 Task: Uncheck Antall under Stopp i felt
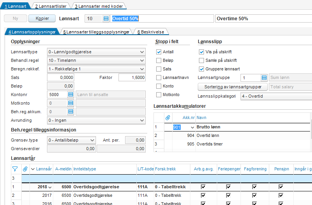point(159,52)
